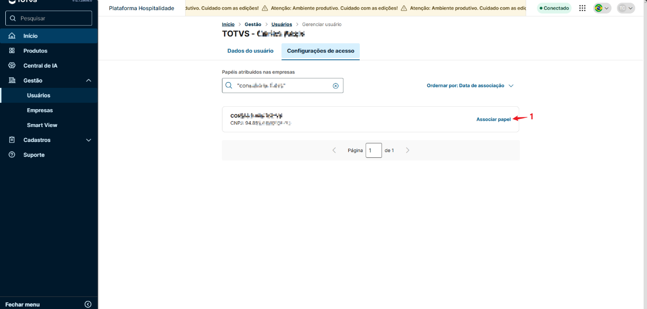The height and width of the screenshot is (309, 647).
Task: Follow the Usuários breadcrumb link
Action: [x=281, y=24]
